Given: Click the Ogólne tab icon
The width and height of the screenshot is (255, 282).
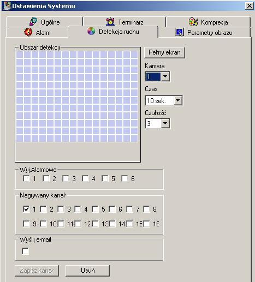Looking at the screenshot, I should [33, 22].
